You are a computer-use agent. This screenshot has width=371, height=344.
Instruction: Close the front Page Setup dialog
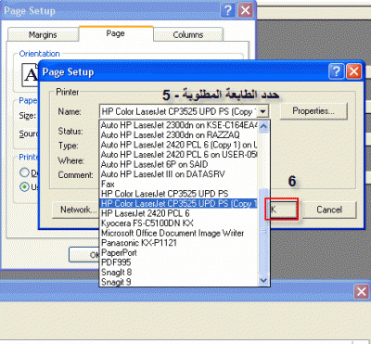click(x=354, y=71)
